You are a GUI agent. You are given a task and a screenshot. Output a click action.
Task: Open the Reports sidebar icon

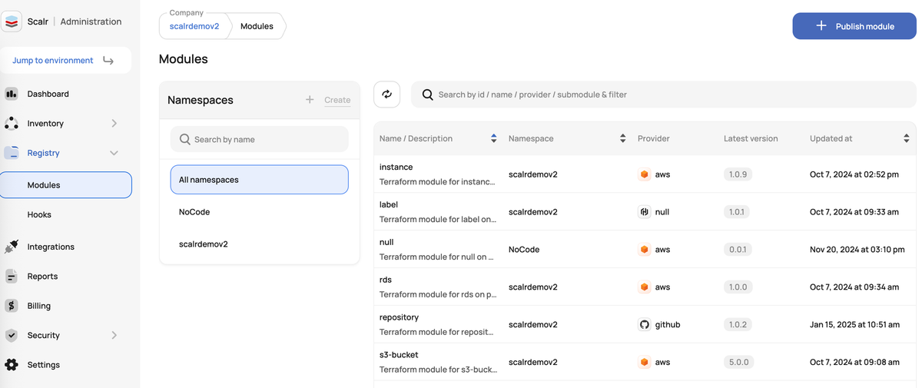(12, 277)
